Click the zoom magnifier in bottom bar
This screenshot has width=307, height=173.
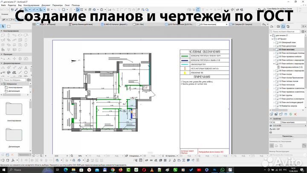72,156
